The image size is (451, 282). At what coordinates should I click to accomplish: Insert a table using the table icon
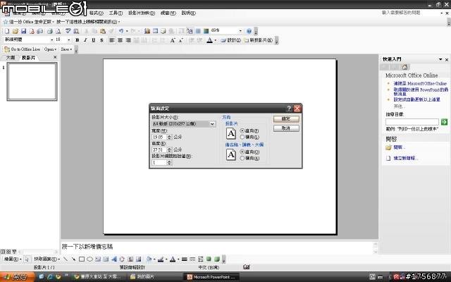[155, 31]
